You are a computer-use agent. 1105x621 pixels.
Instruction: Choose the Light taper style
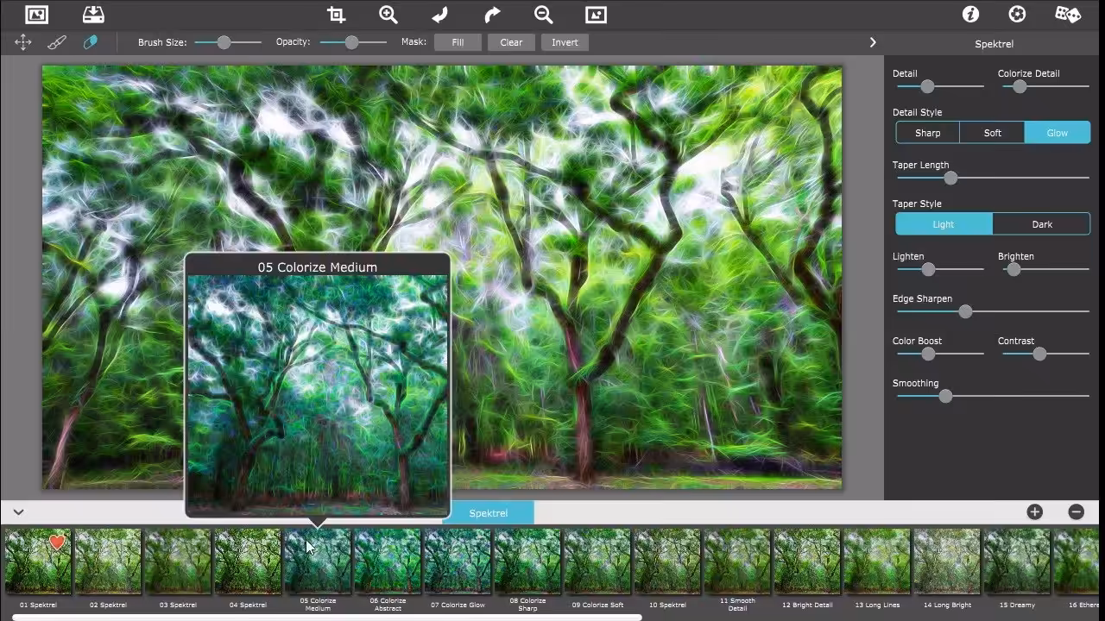pos(944,224)
